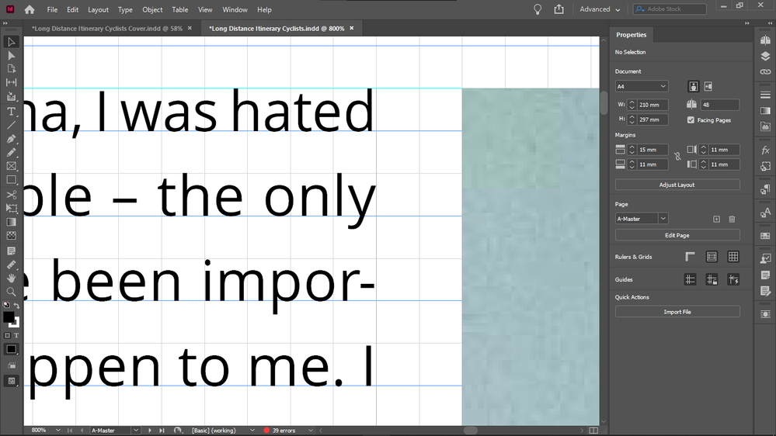Click the Adjust Layout button
The image size is (776, 436).
click(677, 185)
